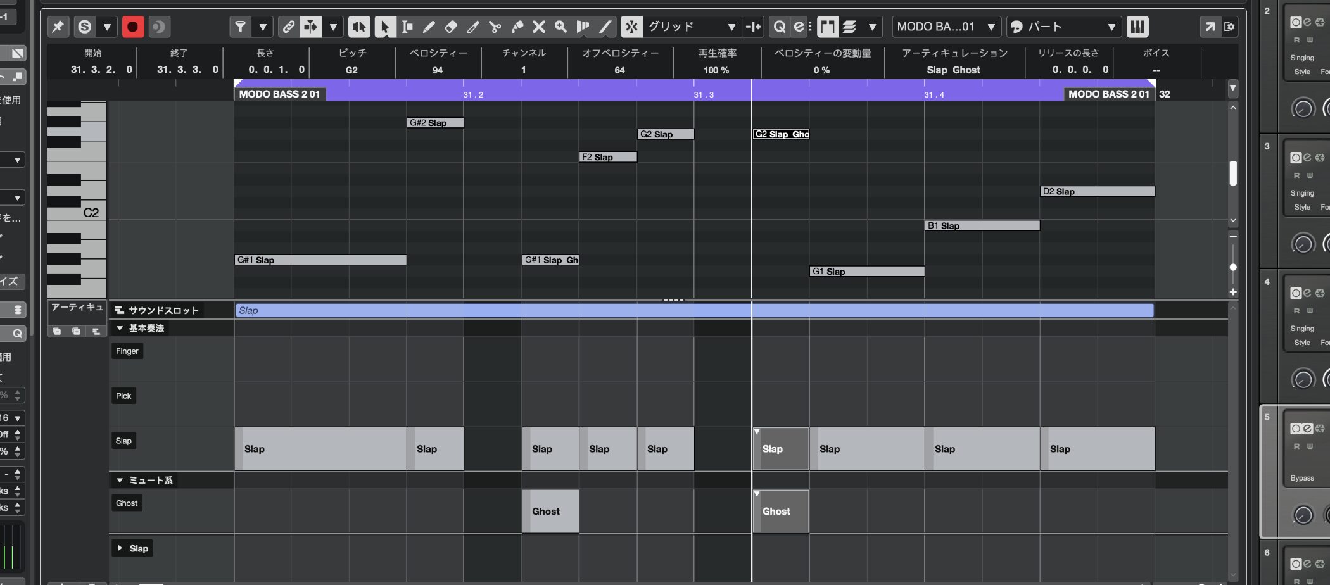Select the Draw pencil tool
Image resolution: width=1330 pixels, height=585 pixels.
[x=429, y=27]
